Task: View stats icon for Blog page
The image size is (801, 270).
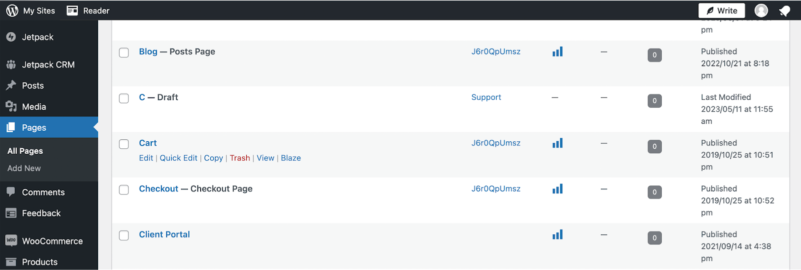Action: [x=557, y=52]
